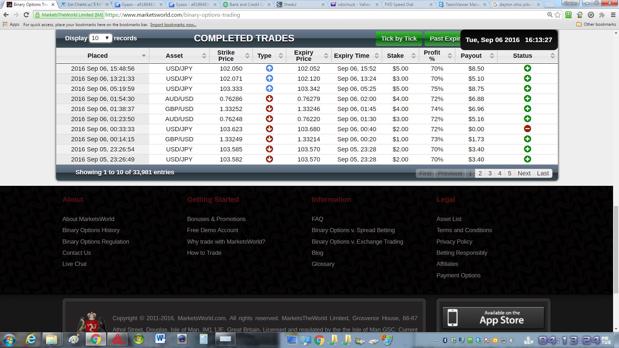The width and height of the screenshot is (619, 348).
Task: Open the Free Demo Account link
Action: tap(213, 230)
